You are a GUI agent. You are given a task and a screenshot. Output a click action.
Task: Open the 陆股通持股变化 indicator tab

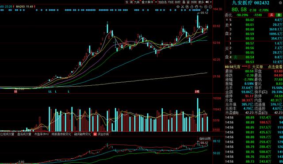click(61, 134)
